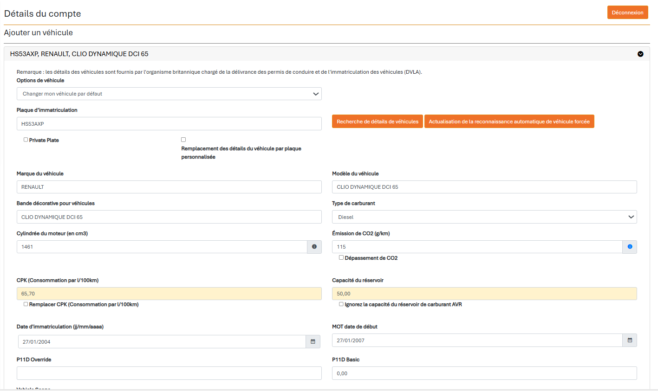The width and height of the screenshot is (658, 391).
Task: Tick the Private Plate checkbox
Action: (26, 140)
